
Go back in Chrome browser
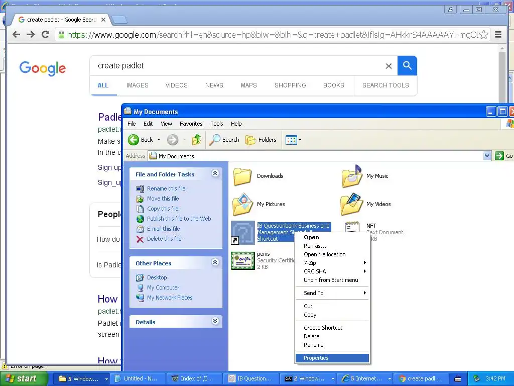point(16,35)
